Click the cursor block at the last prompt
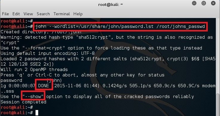220x116 pixels. (37, 113)
